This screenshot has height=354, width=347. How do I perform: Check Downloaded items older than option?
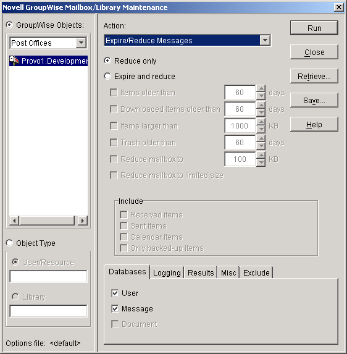tap(114, 109)
